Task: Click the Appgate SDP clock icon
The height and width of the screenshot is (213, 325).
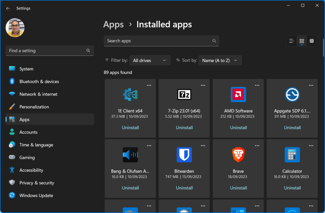Action: coord(292,94)
